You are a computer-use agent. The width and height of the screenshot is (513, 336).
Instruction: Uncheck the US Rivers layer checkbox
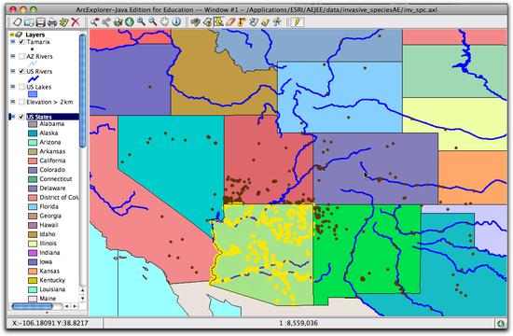[21, 71]
